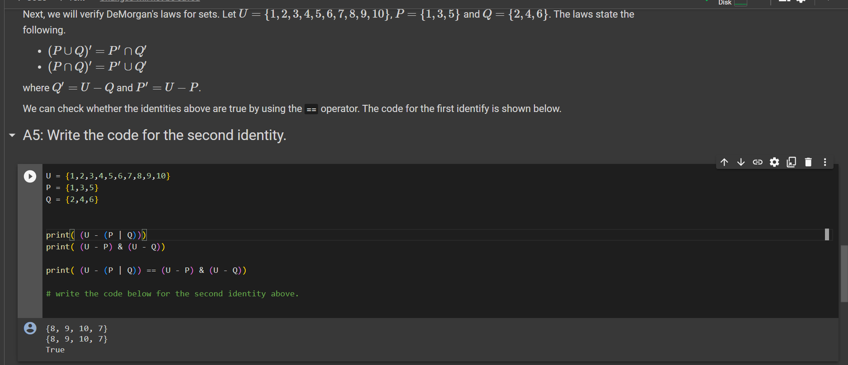848x365 pixels.
Task: Click the True output text line
Action: point(55,349)
